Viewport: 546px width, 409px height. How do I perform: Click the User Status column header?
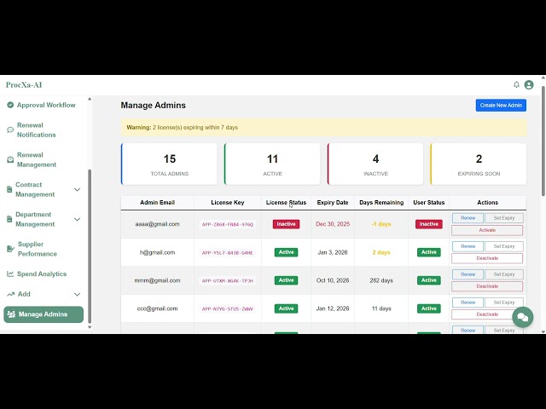click(428, 203)
